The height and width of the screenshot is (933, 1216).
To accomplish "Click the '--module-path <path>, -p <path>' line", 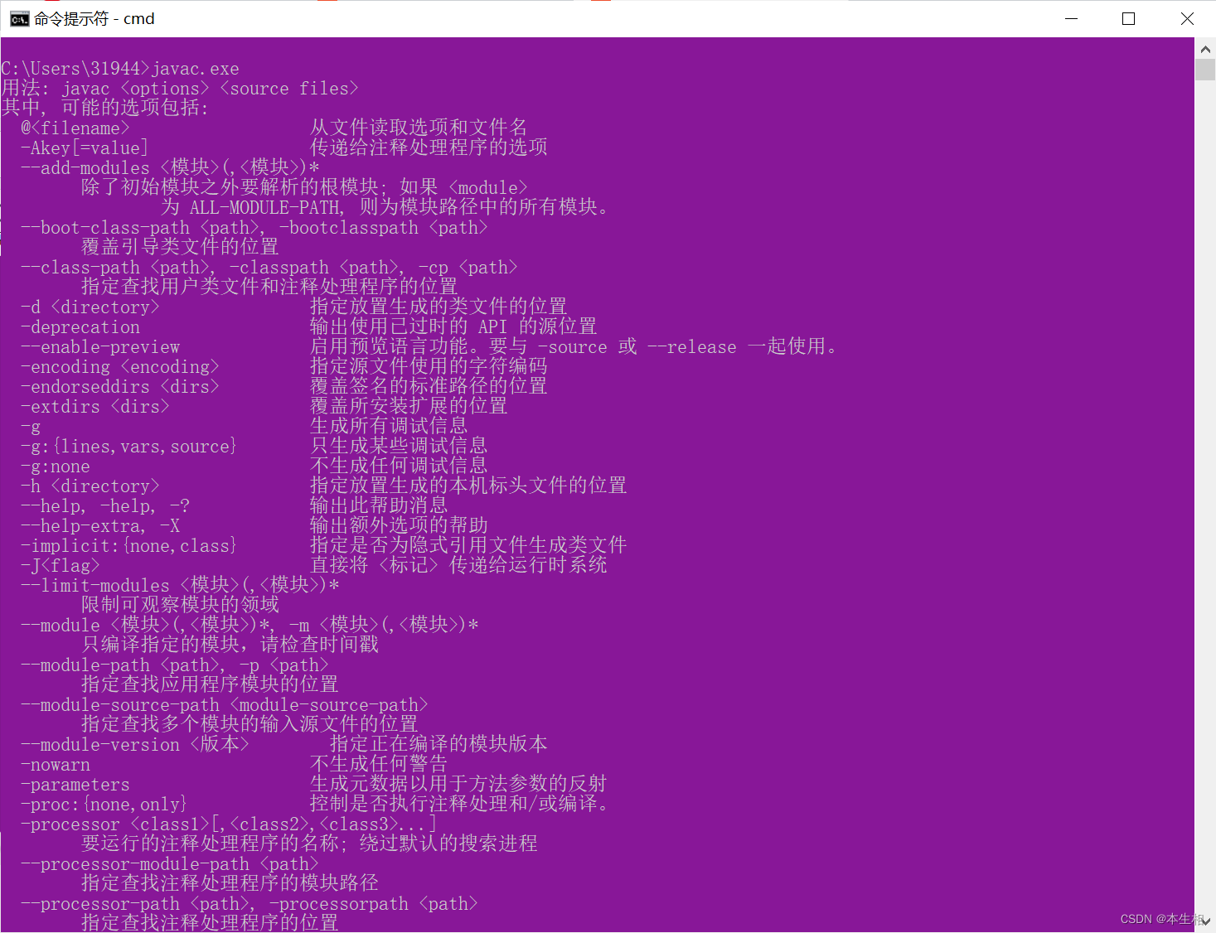I will [175, 665].
